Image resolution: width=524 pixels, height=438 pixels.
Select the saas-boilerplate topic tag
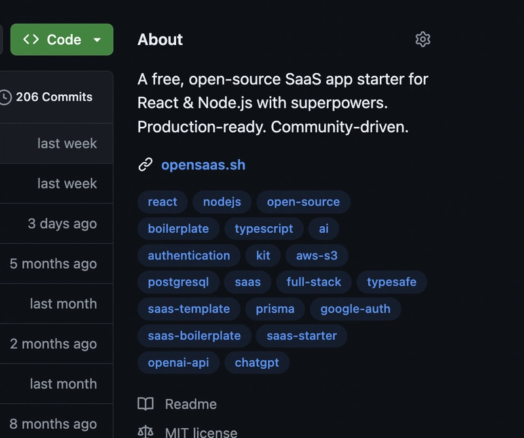point(195,335)
